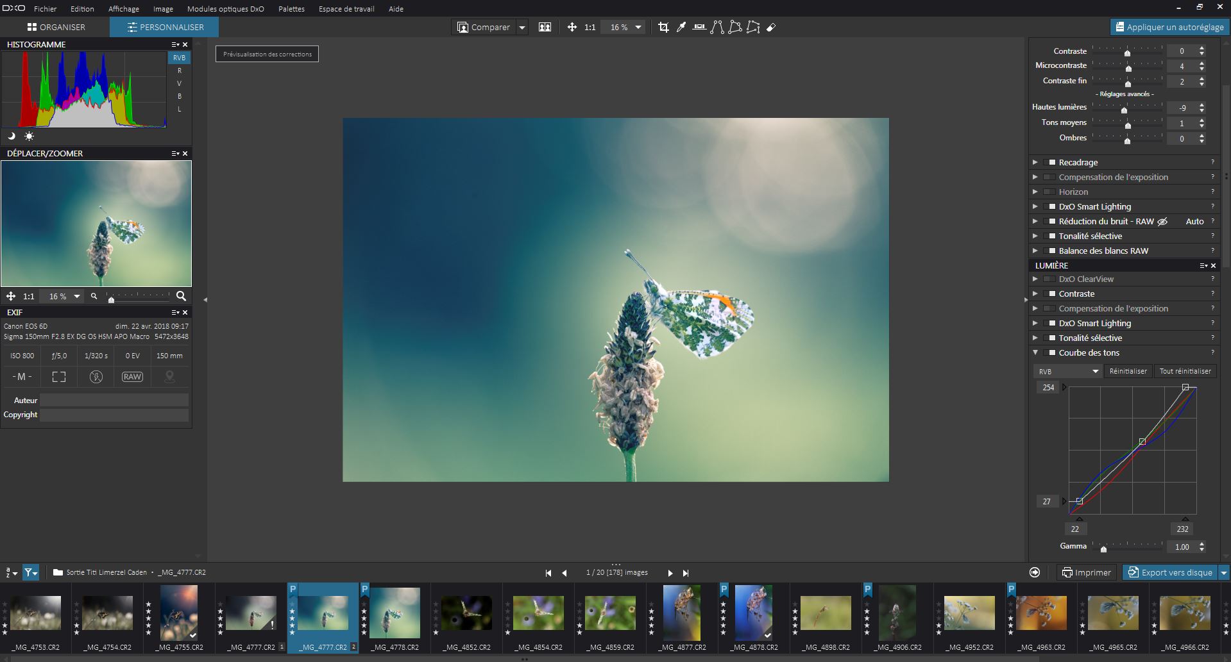Viewport: 1231px width, 662px height.
Task: Open the filter icon in the image browser bar
Action: (31, 572)
